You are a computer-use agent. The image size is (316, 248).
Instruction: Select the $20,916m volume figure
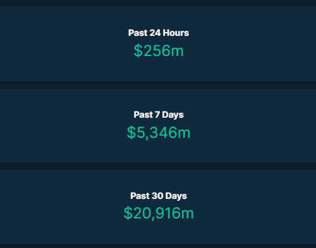pos(159,213)
